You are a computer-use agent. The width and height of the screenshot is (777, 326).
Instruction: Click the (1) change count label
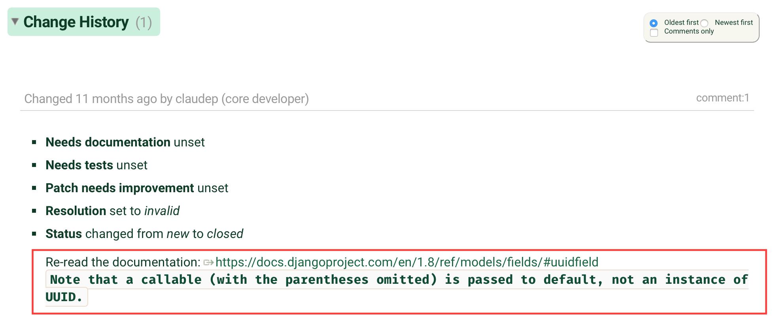tap(144, 22)
